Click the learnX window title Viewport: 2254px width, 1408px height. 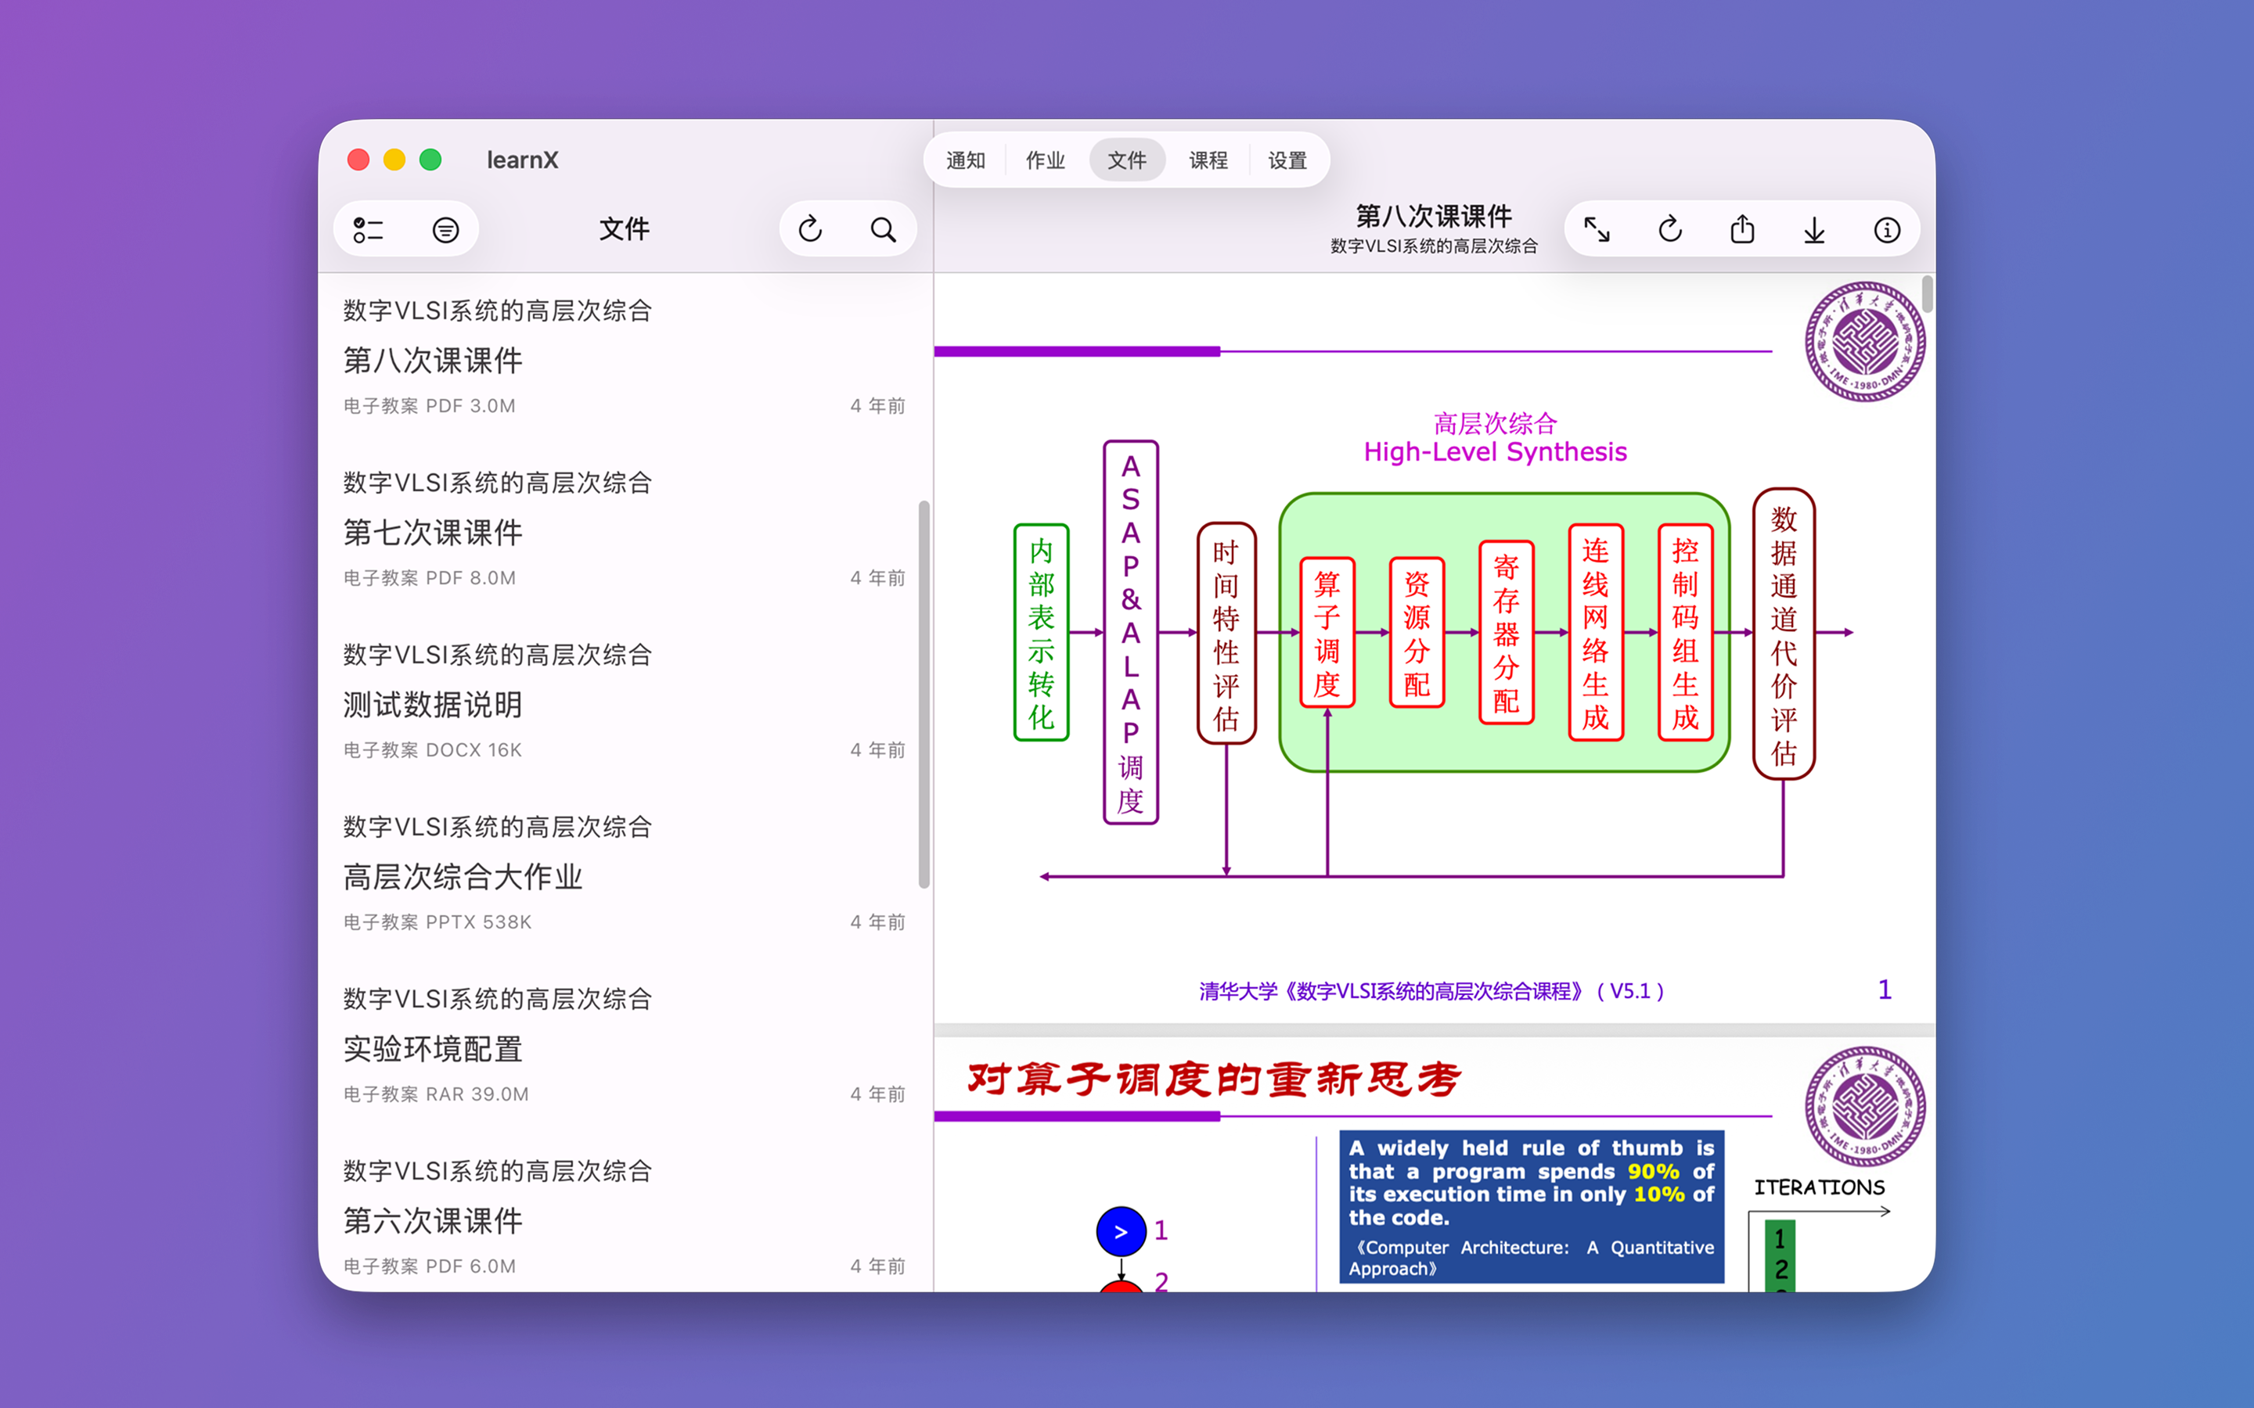click(523, 160)
